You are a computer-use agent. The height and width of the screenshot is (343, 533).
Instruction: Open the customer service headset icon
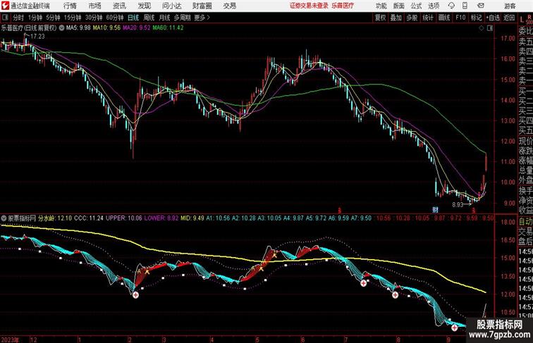(451, 6)
